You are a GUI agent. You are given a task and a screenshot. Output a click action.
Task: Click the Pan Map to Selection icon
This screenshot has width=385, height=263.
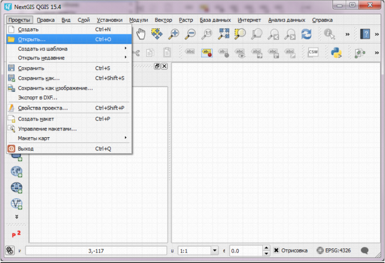coord(157,33)
